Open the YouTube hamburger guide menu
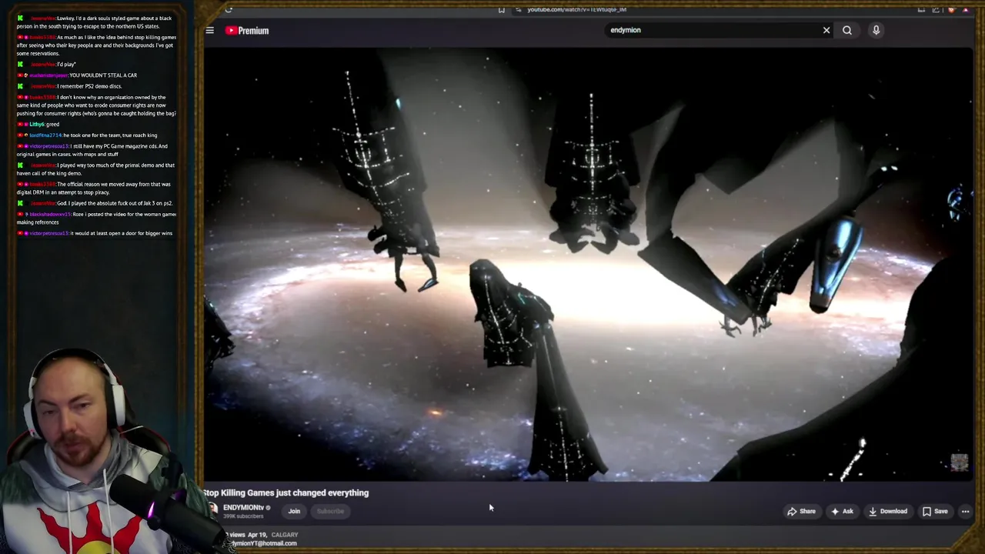 tap(209, 30)
